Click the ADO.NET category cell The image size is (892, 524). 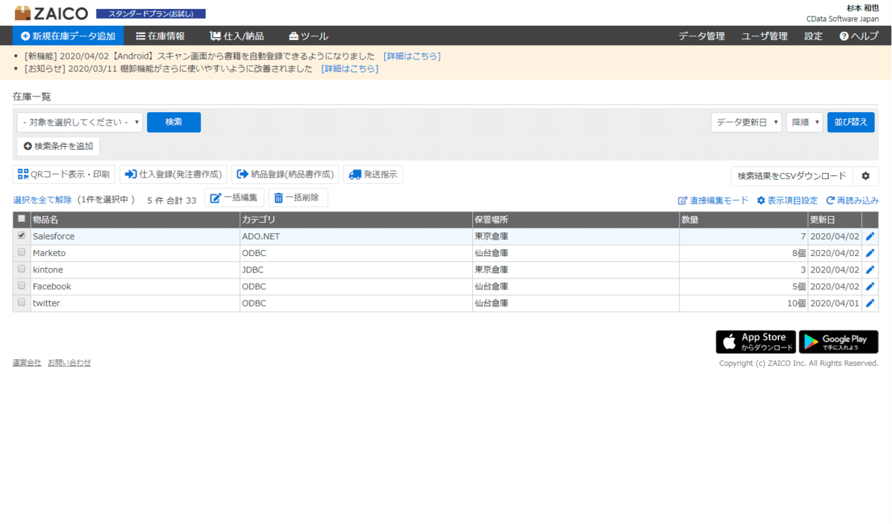[355, 236]
